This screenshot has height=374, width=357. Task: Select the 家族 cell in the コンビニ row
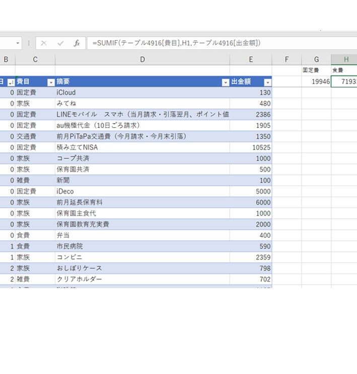tap(35, 257)
